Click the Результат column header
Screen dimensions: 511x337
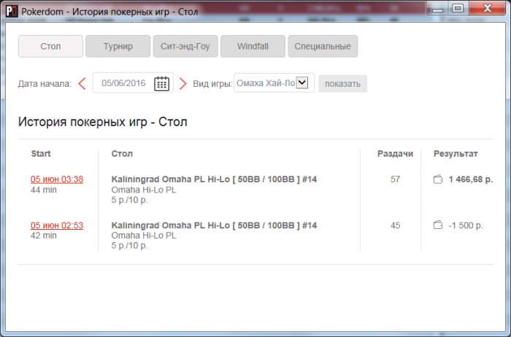pyautogui.click(x=456, y=154)
